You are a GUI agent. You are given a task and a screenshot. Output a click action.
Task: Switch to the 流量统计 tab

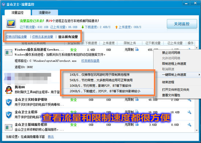tap(45, 12)
